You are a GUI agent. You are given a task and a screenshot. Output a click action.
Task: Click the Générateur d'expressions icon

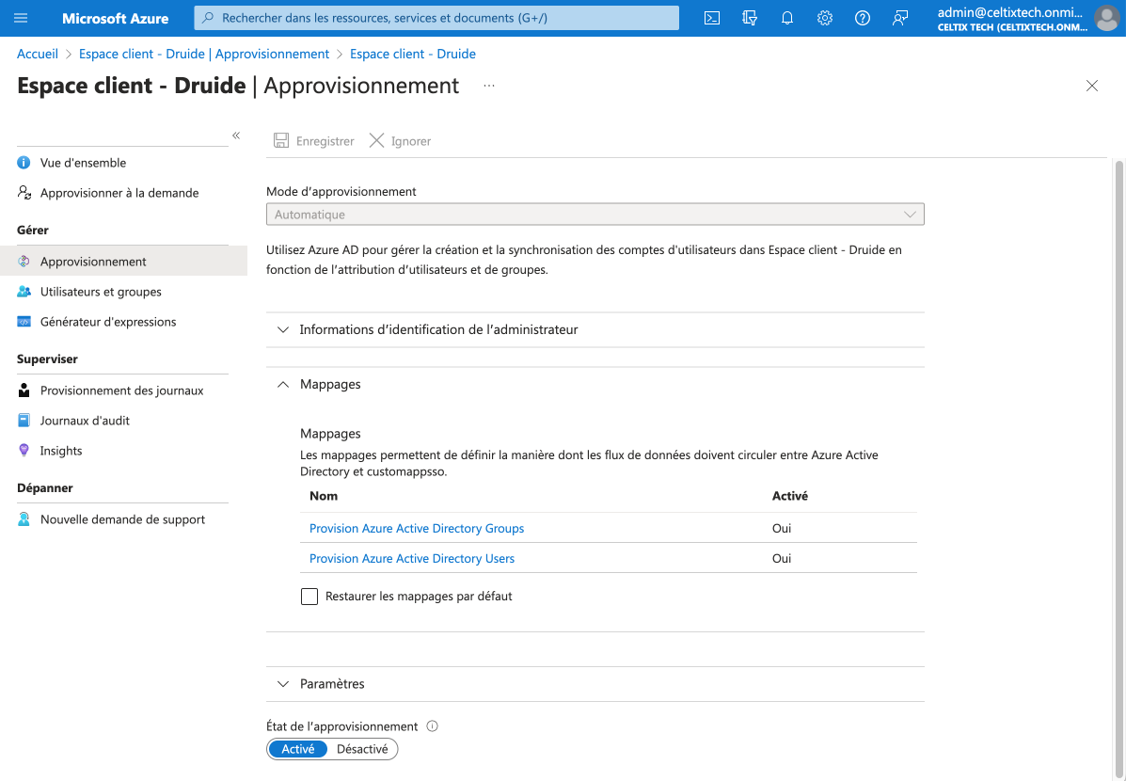[24, 322]
